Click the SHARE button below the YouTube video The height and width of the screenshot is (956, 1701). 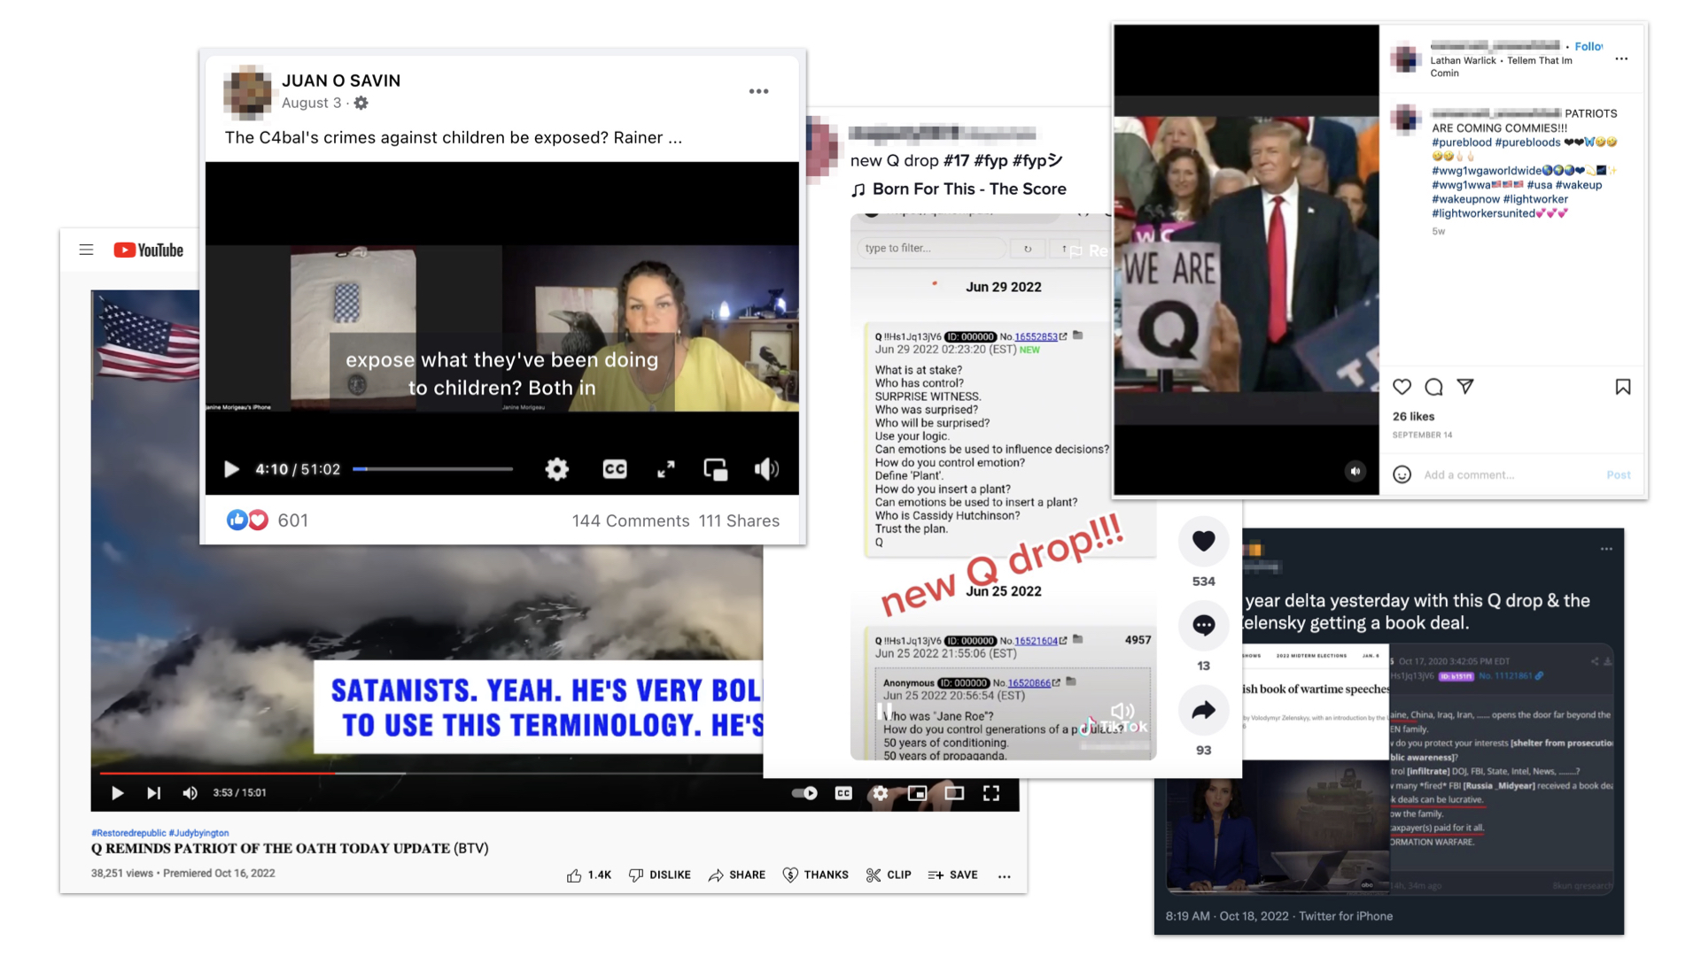coord(737,875)
